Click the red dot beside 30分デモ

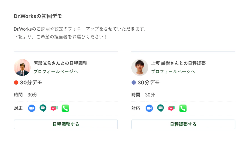(16, 83)
